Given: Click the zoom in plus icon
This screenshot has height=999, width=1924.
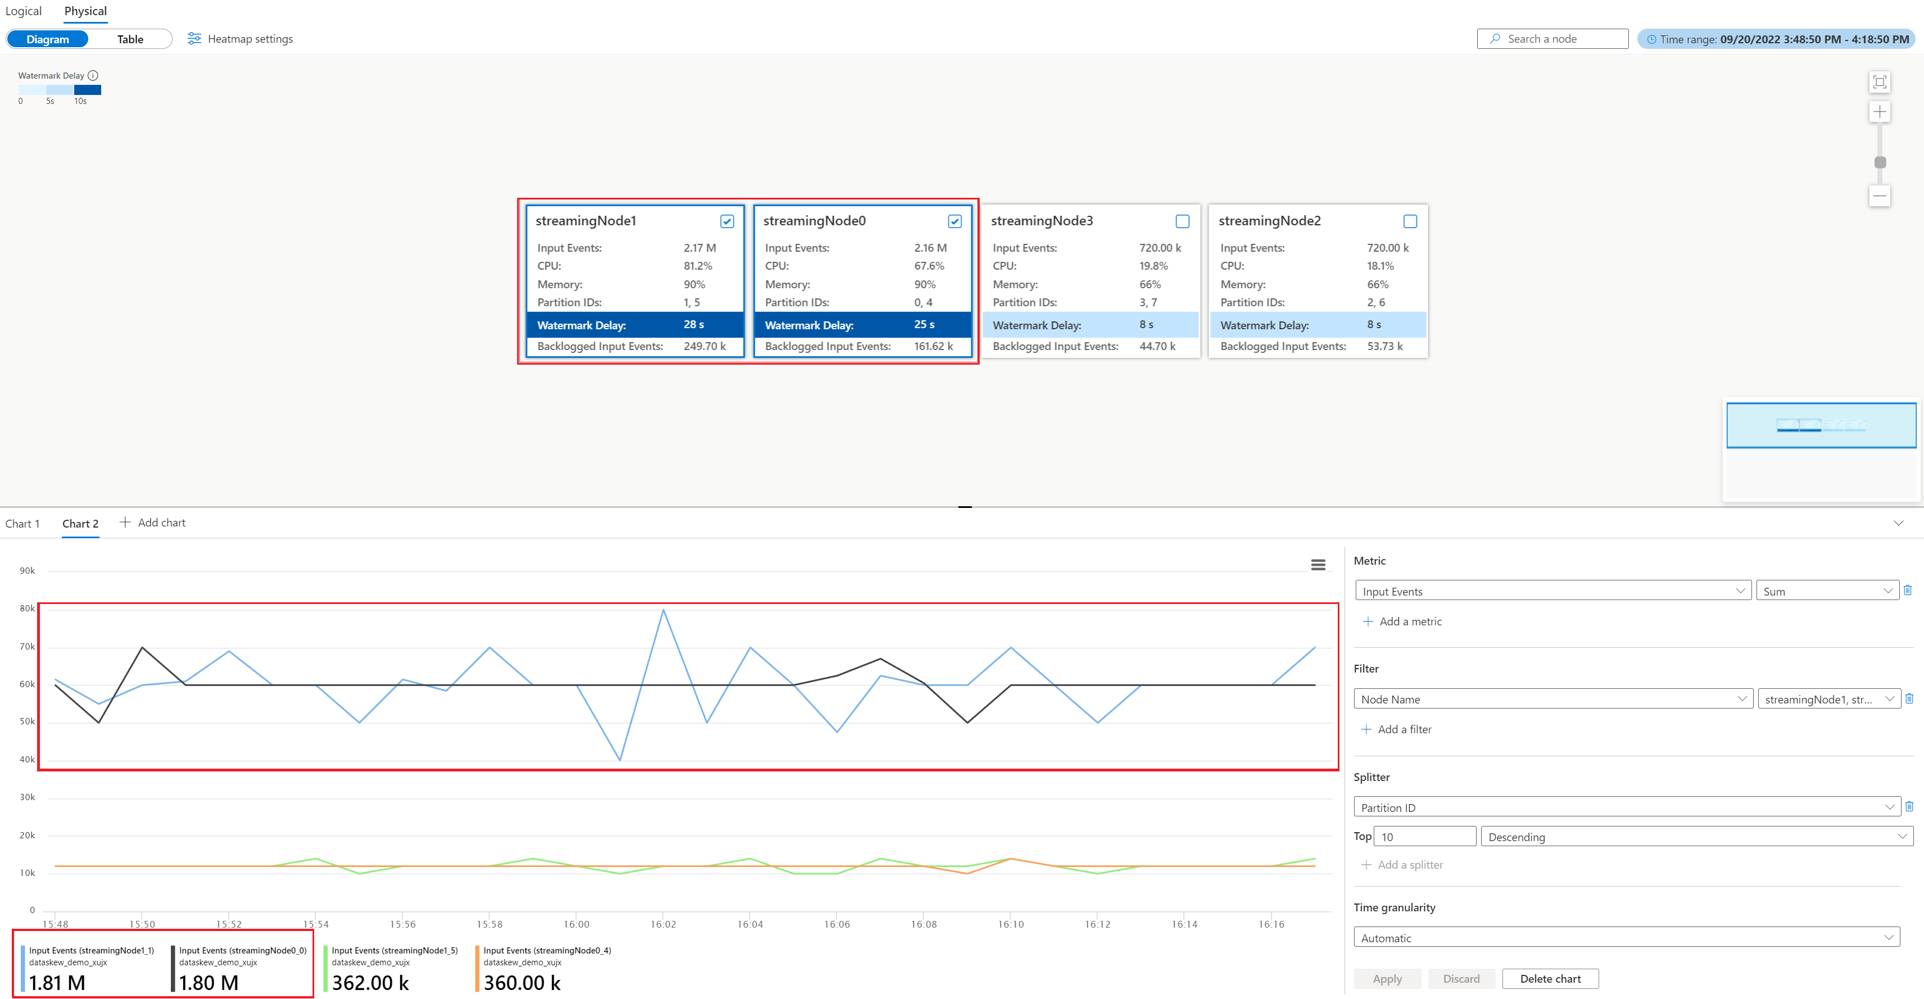Looking at the screenshot, I should tap(1879, 112).
